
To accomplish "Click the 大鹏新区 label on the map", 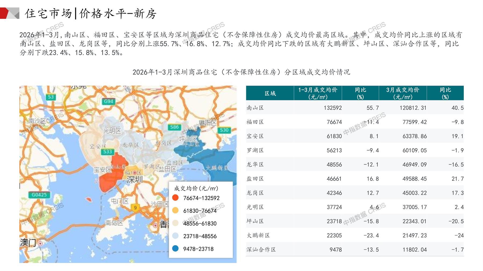I will 217,168.
